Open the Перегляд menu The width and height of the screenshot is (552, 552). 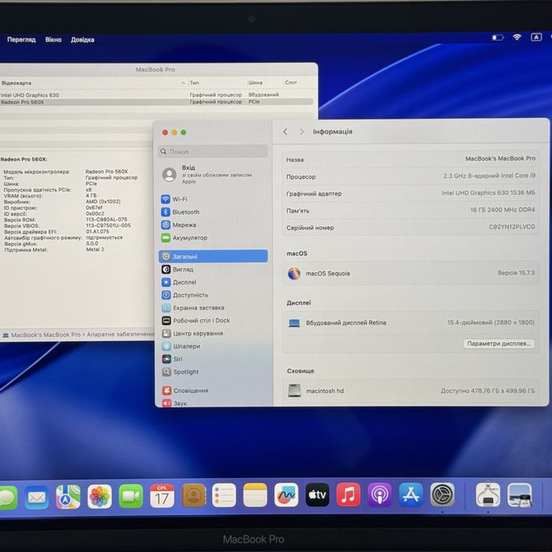click(x=21, y=39)
